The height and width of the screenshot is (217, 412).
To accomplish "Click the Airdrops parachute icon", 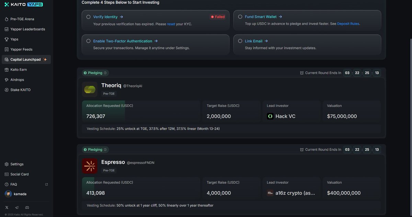I will click(x=7, y=80).
